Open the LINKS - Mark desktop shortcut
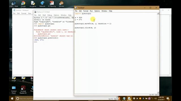181x101 pixels. [x=14, y=4]
